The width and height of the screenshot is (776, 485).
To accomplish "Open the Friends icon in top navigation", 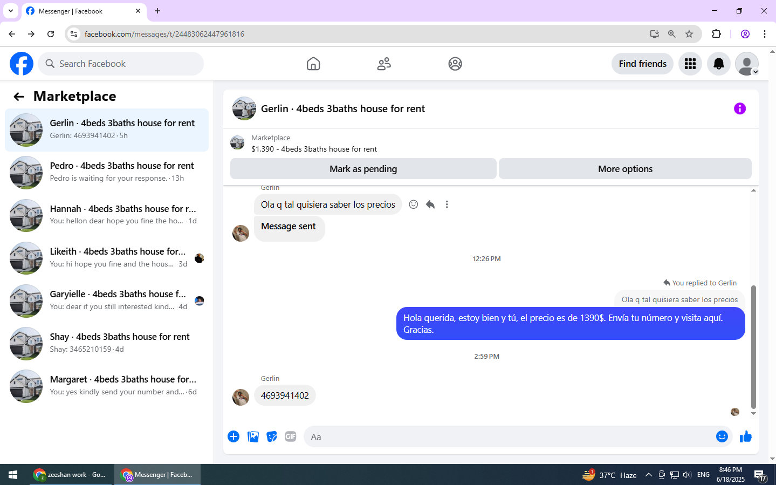I will (384, 64).
